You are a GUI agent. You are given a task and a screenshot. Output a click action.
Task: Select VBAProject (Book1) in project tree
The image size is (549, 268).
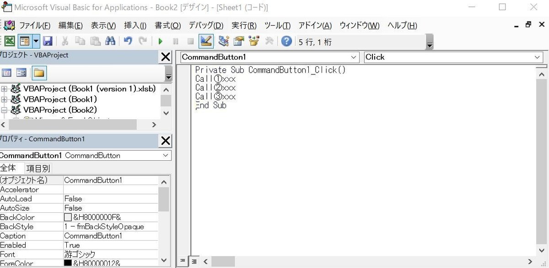coord(60,99)
